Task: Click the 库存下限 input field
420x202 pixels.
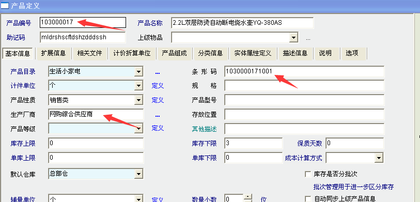Action: pyautogui.click(x=253, y=143)
